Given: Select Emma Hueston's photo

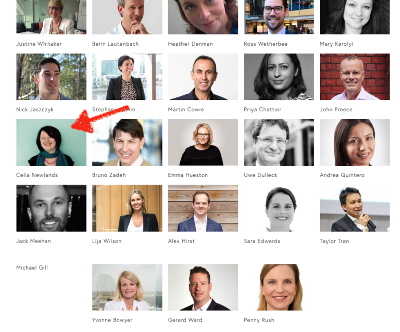Looking at the screenshot, I should (203, 143).
